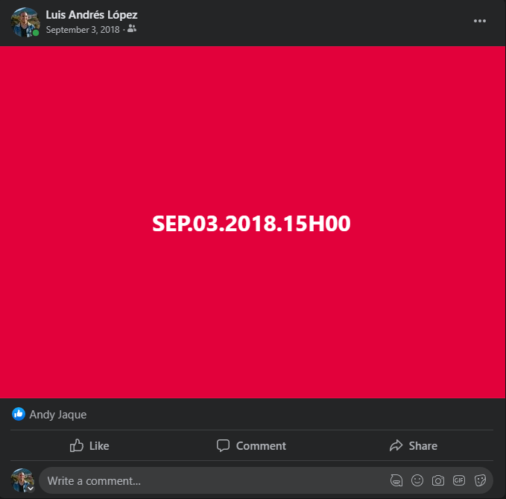This screenshot has width=506, height=499.
Task: Open Luis Andrés López profile name link
Action: pos(92,15)
